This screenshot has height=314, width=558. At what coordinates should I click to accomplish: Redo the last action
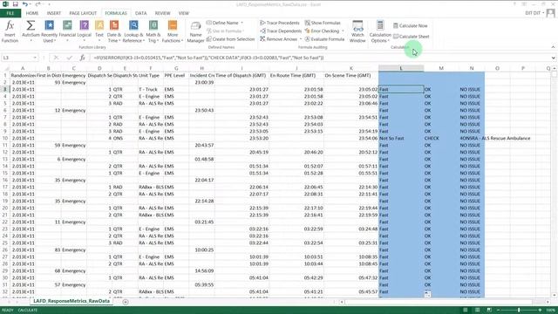point(37,4)
